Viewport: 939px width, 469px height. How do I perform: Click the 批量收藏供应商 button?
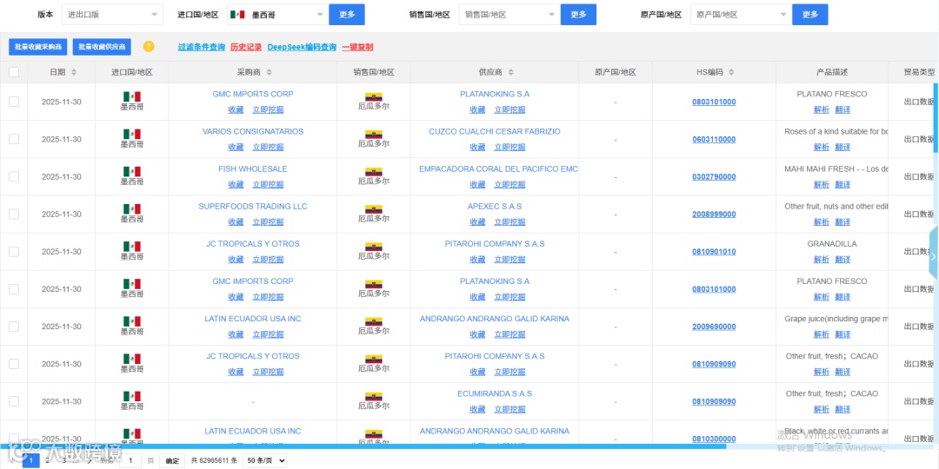point(102,47)
